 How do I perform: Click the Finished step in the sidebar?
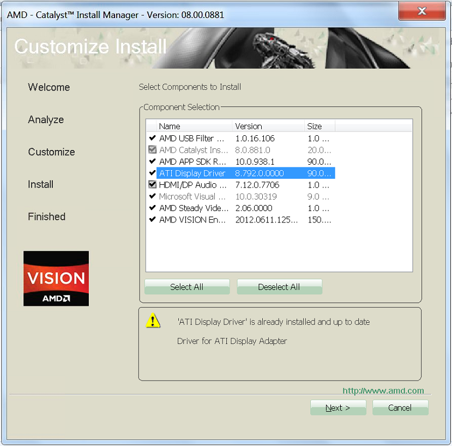click(x=47, y=216)
